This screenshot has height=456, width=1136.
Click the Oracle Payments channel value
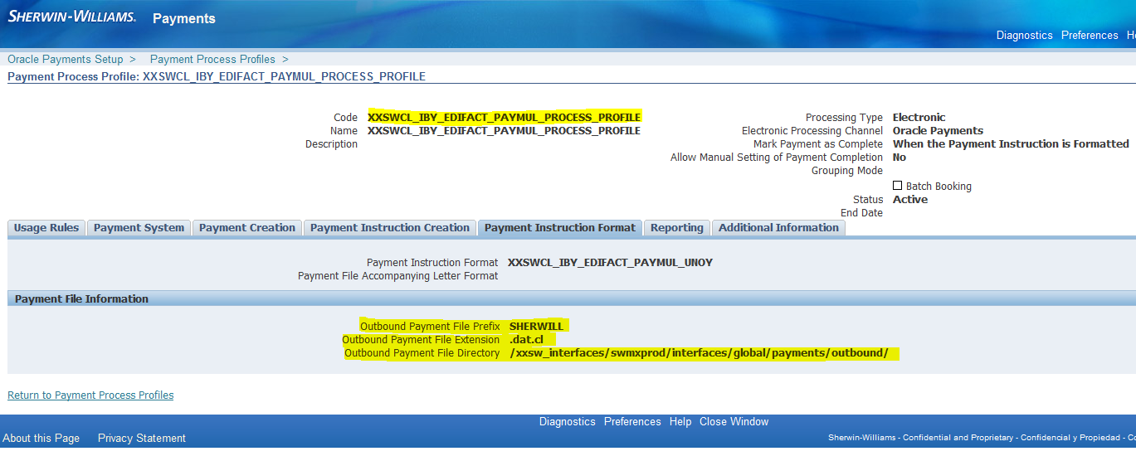(x=938, y=131)
